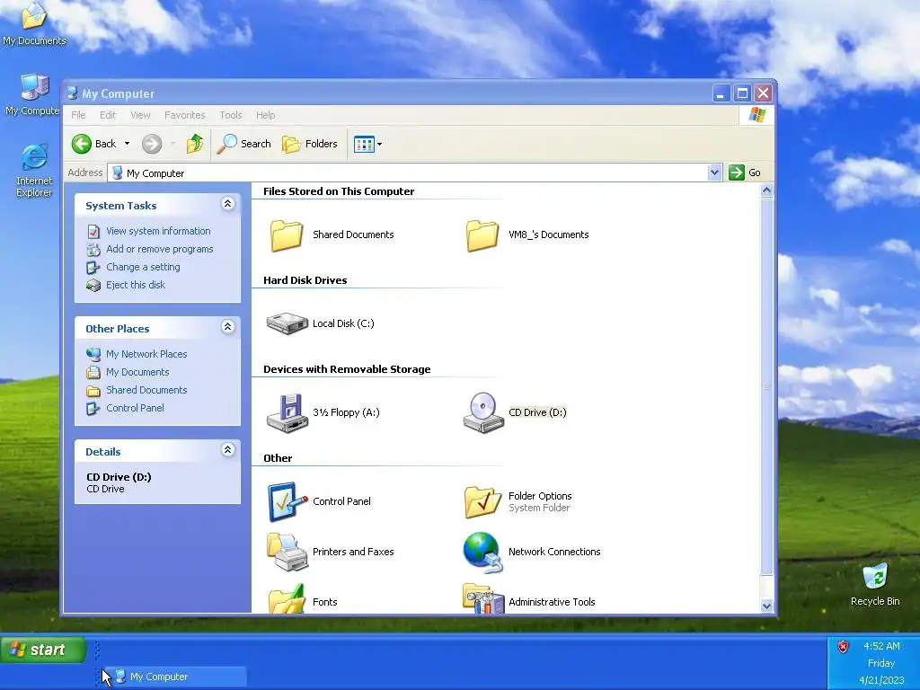Go to My Network Places link
This screenshot has width=920, height=690.
[x=146, y=354]
